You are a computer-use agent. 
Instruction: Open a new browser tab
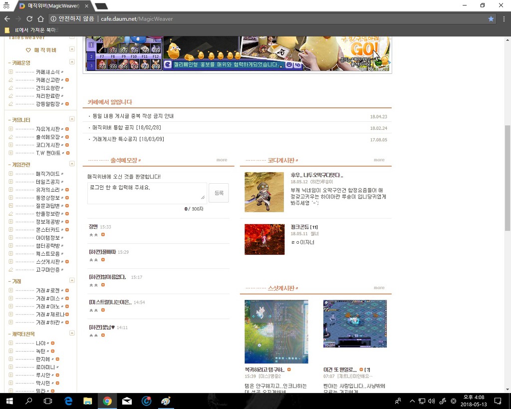click(x=101, y=6)
